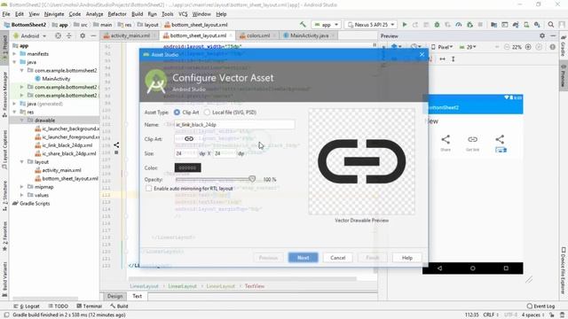This screenshot has width=568, height=319.
Task: Click the Debug app bug icon
Action: click(437, 25)
